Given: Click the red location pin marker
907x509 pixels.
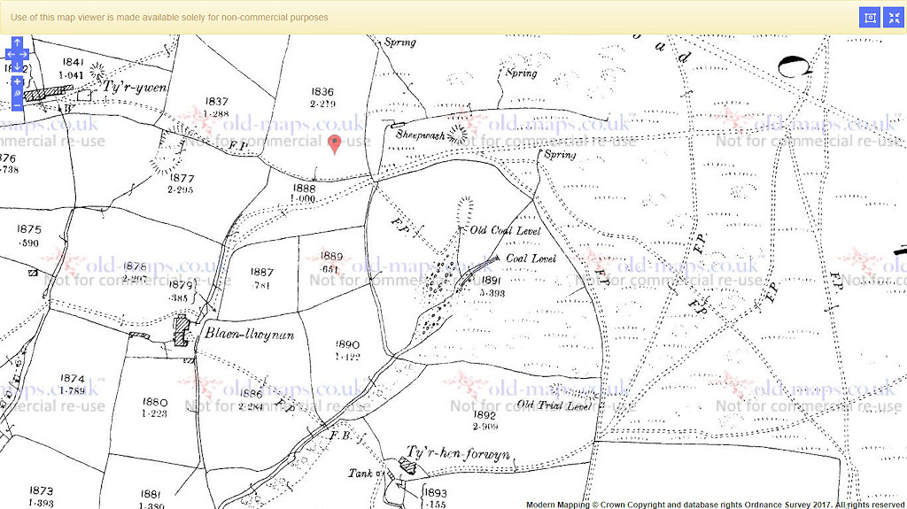Looking at the screenshot, I should click(x=334, y=144).
